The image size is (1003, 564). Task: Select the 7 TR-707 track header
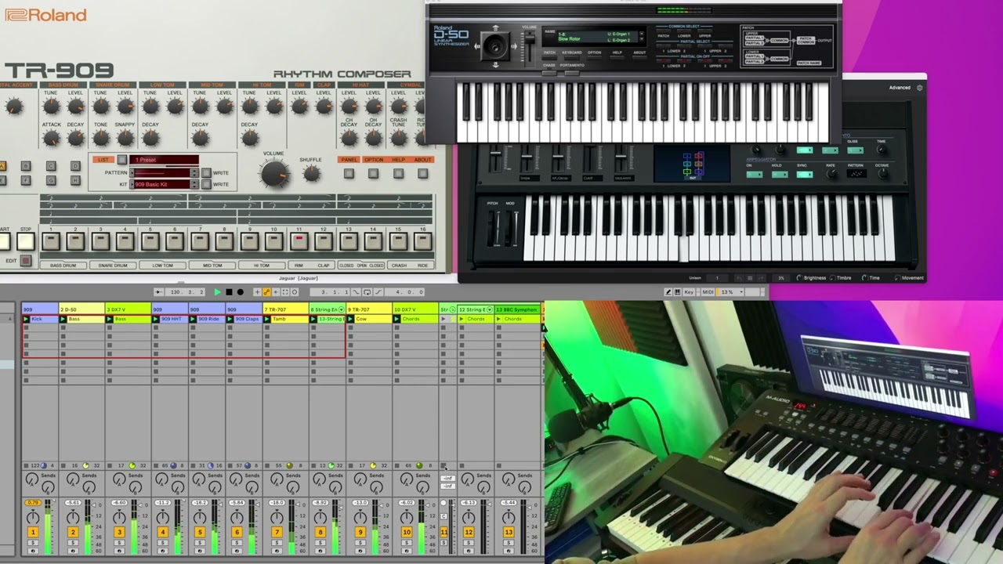pyautogui.click(x=286, y=309)
